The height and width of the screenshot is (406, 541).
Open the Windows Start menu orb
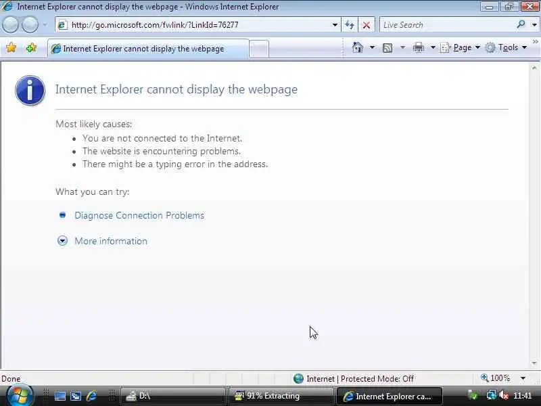(20, 396)
